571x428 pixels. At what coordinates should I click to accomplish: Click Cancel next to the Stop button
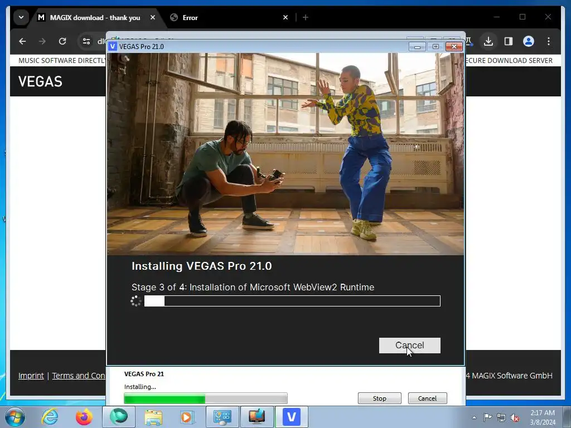point(427,398)
